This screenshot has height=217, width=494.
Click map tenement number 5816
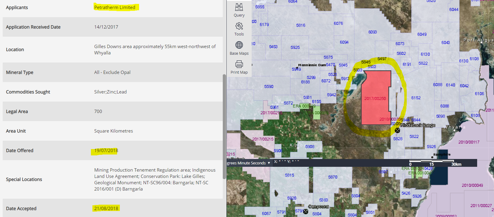click(301, 25)
